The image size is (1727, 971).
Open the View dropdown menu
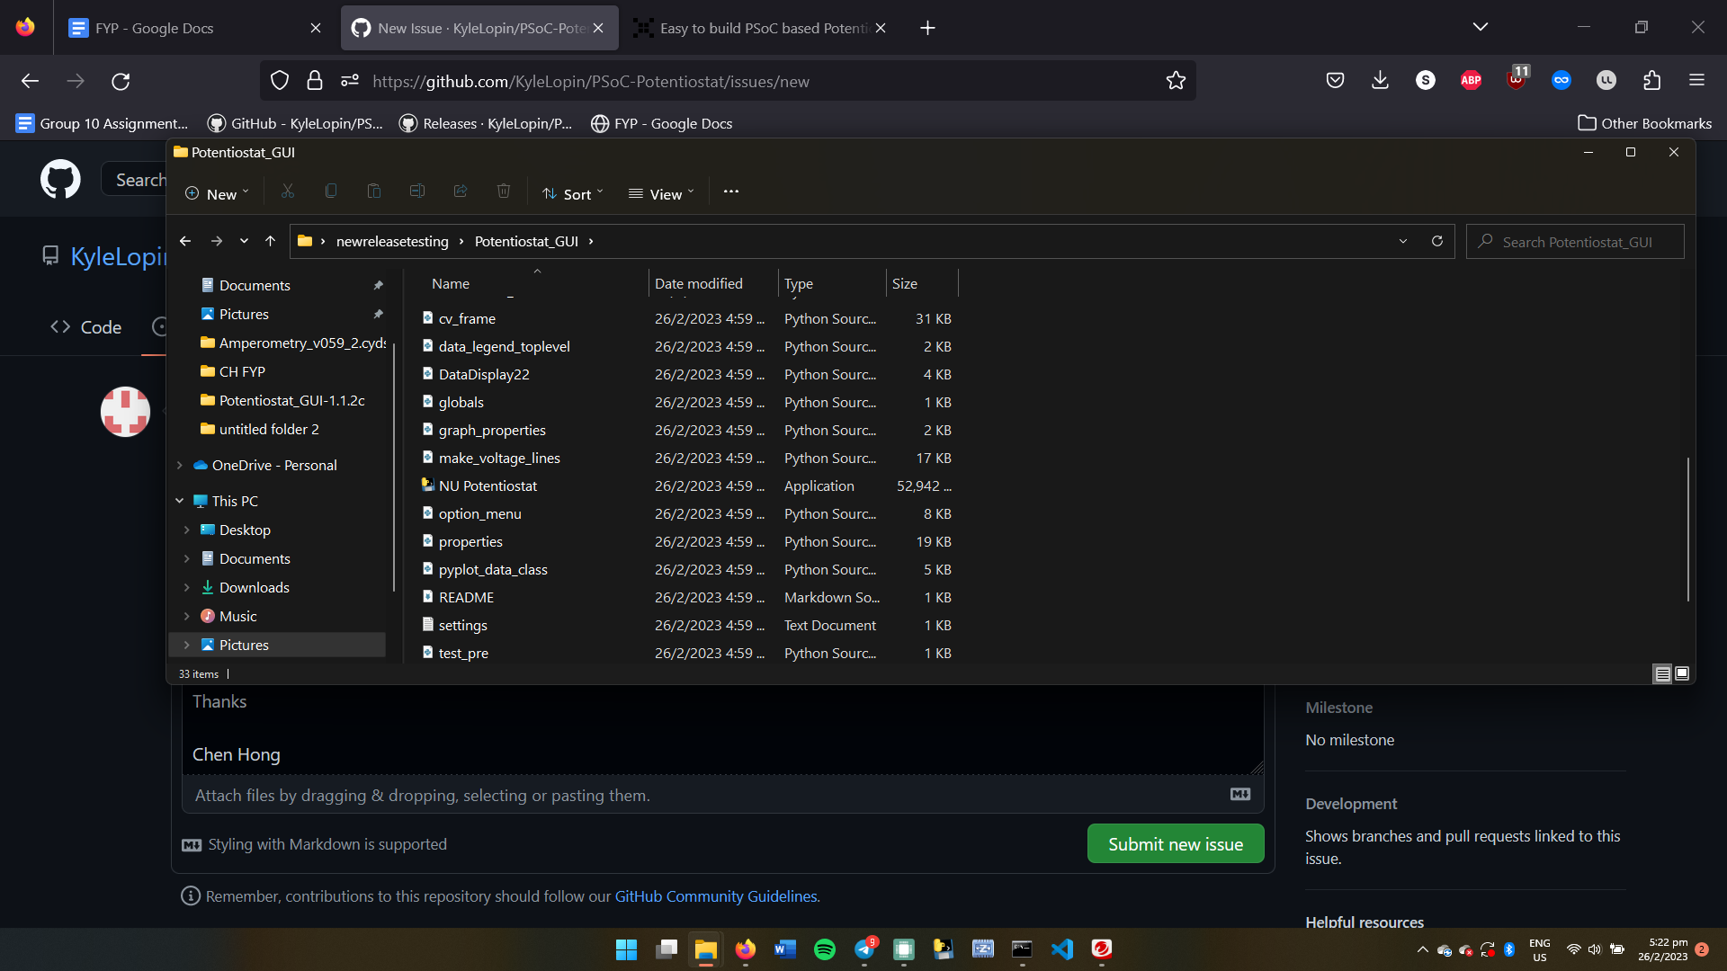coord(662,193)
